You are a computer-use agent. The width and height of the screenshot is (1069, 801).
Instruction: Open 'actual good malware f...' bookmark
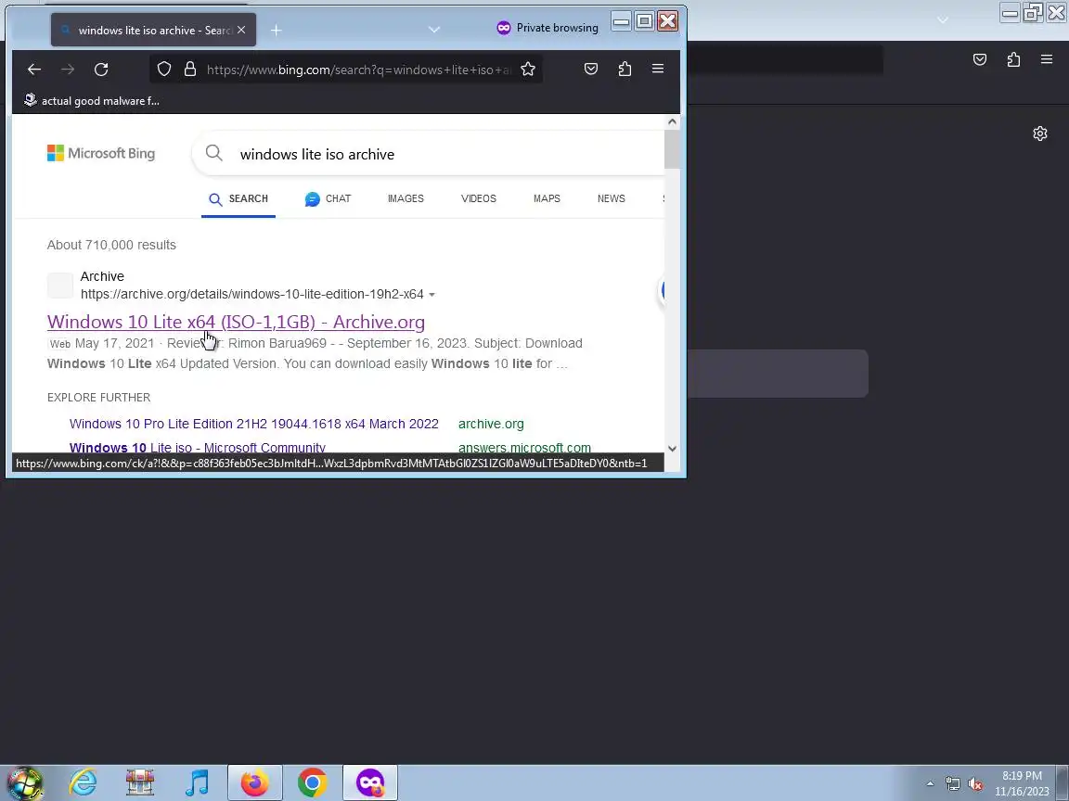pyautogui.click(x=91, y=101)
